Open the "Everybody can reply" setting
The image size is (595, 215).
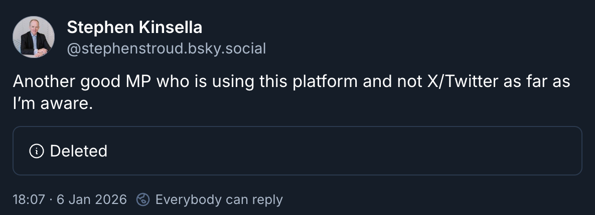tap(219, 199)
